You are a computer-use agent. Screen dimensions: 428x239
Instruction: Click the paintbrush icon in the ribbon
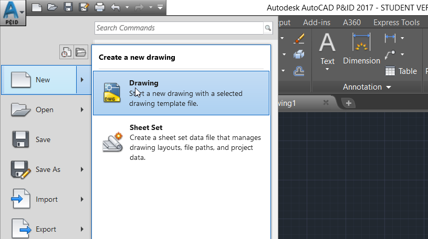299,38
